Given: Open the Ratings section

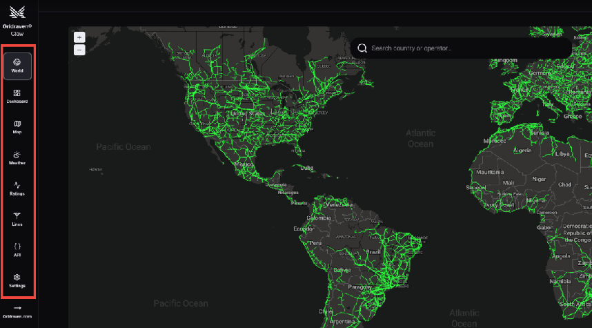Looking at the screenshot, I should (x=17, y=189).
